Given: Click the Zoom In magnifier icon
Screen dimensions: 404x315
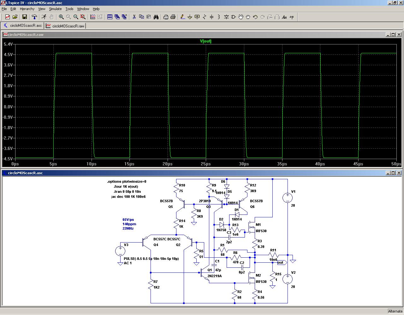Looking at the screenshot, I should click(61, 17).
